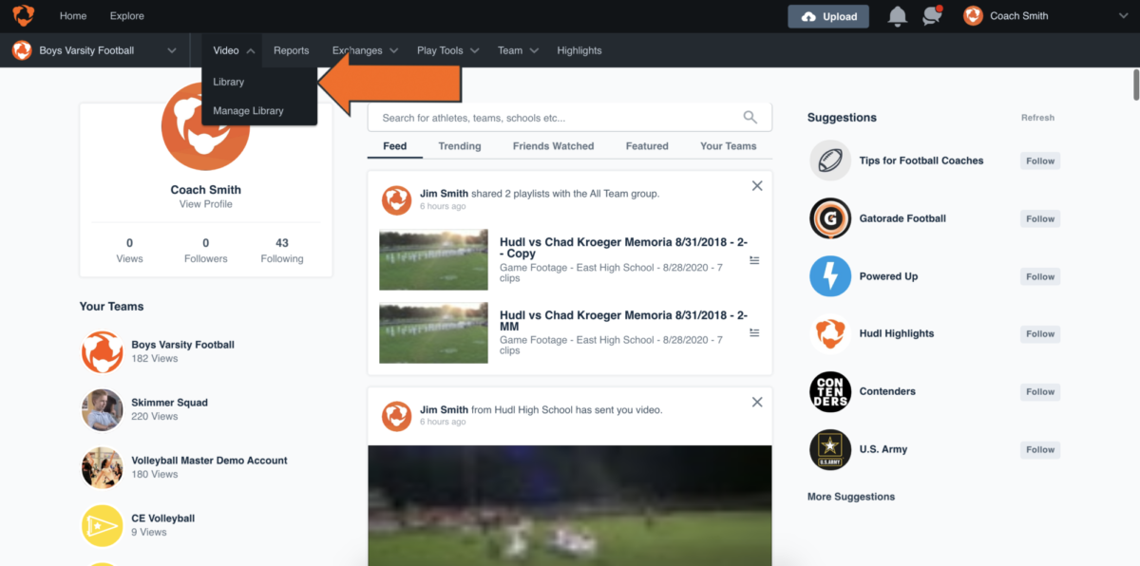
Task: Select Library from the Video menu
Action: click(228, 82)
